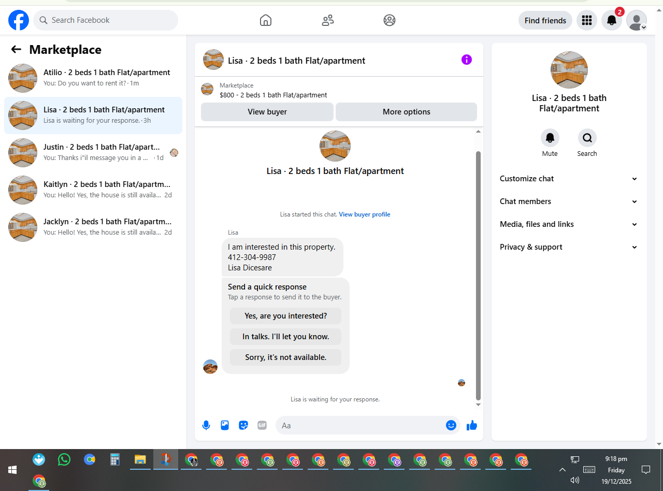Expand Customize chat section
The image size is (663, 491).
click(569, 179)
